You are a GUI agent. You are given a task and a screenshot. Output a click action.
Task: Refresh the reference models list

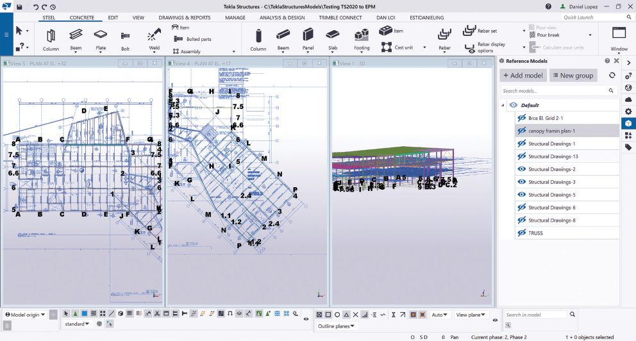(x=612, y=76)
